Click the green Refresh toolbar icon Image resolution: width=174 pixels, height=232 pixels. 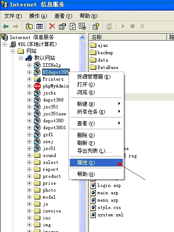(72, 26)
